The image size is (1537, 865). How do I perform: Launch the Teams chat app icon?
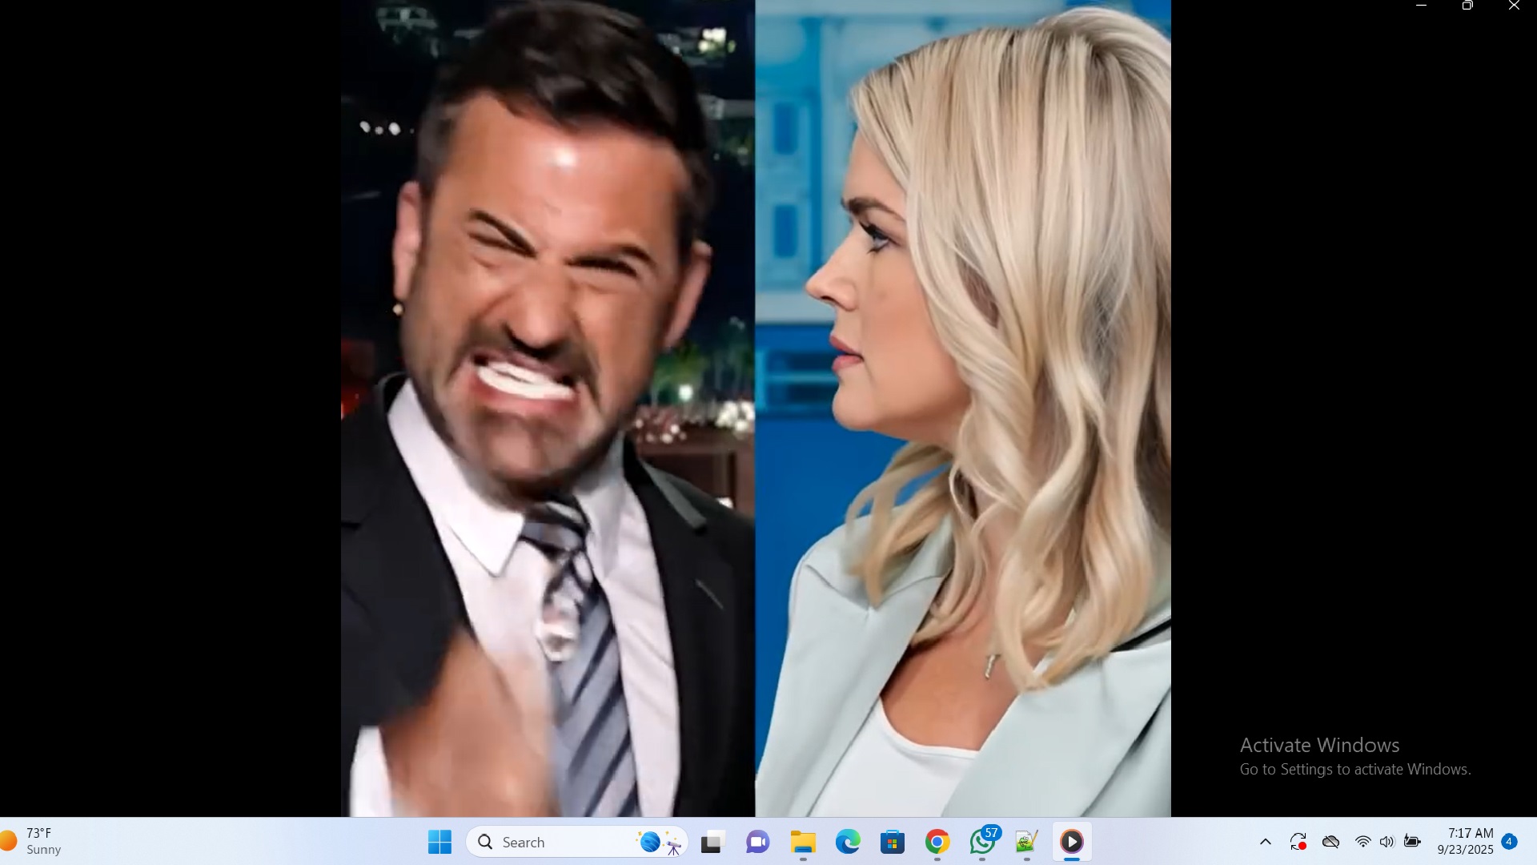click(x=757, y=842)
